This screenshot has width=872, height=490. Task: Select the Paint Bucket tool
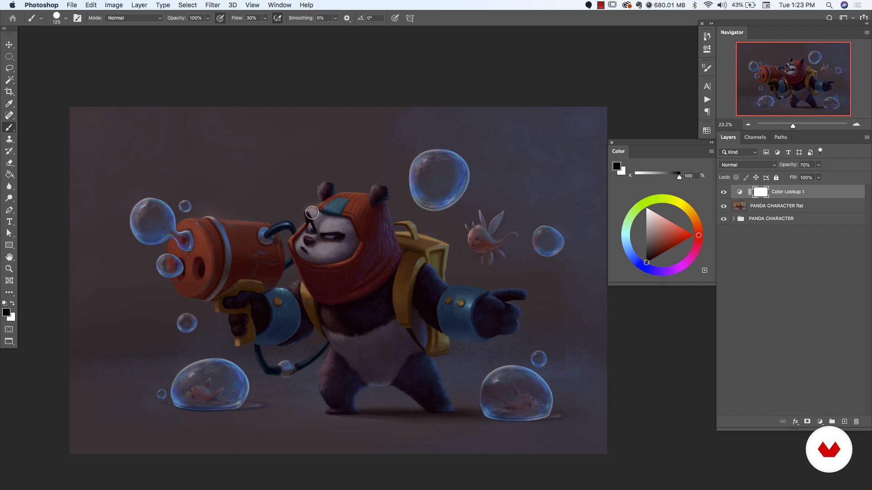9,174
